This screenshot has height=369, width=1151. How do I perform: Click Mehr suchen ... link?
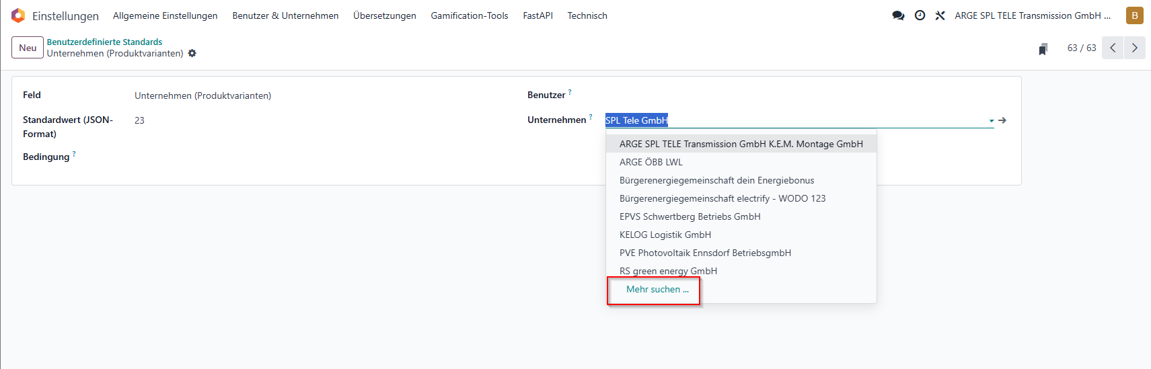pos(657,289)
